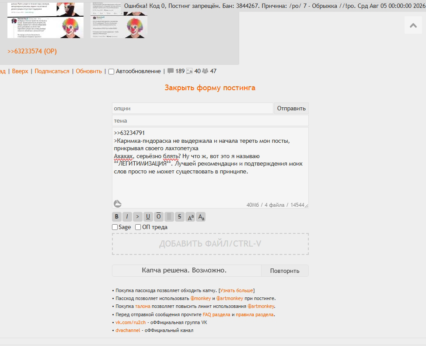Open the first clown image thumbnail
Image resolution: width=426 pixels, height=346 pixels.
45,20
